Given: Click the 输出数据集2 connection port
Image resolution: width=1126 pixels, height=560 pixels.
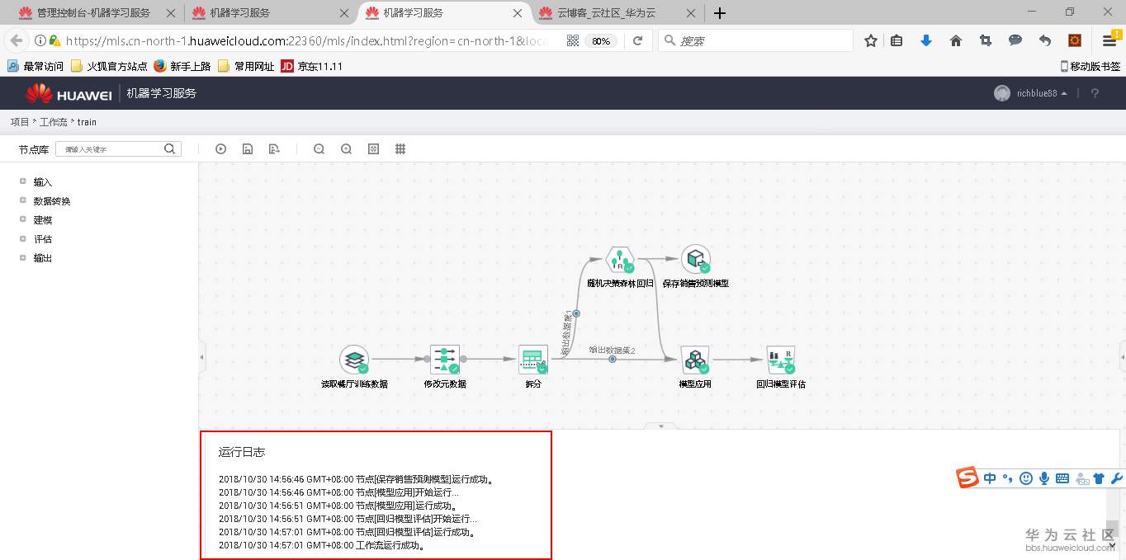Looking at the screenshot, I should (x=613, y=359).
